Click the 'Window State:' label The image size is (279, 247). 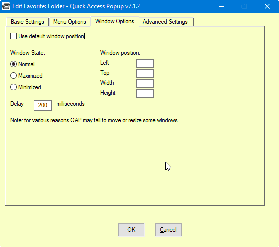click(x=28, y=53)
